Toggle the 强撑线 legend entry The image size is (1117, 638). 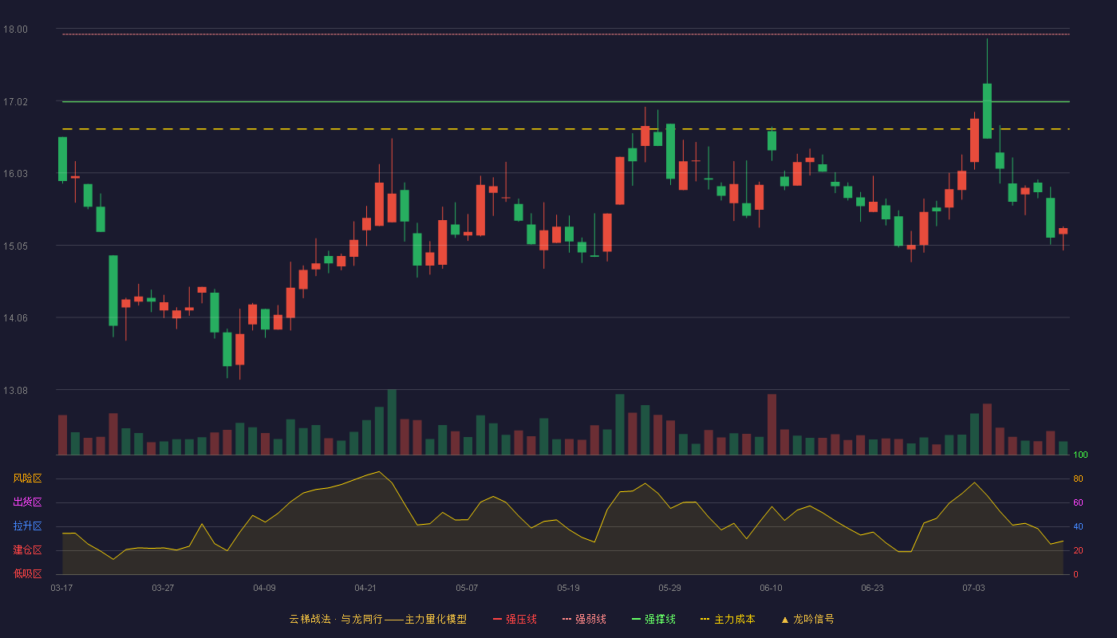[654, 619]
